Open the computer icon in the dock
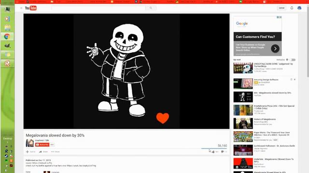This screenshot has width=309, height=173. 8,10
